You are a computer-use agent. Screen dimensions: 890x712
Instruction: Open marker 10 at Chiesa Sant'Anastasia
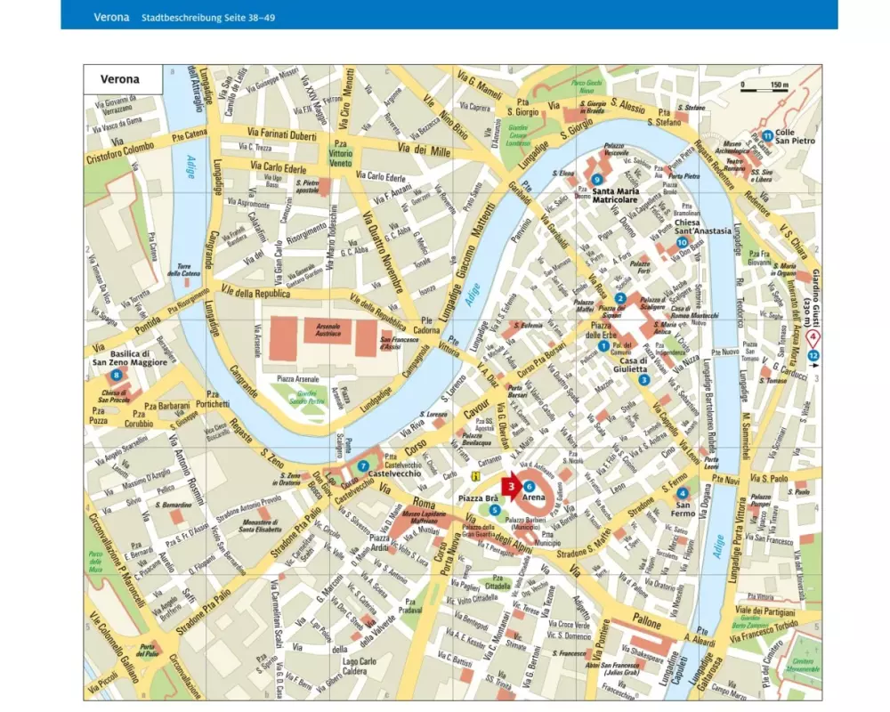682,242
